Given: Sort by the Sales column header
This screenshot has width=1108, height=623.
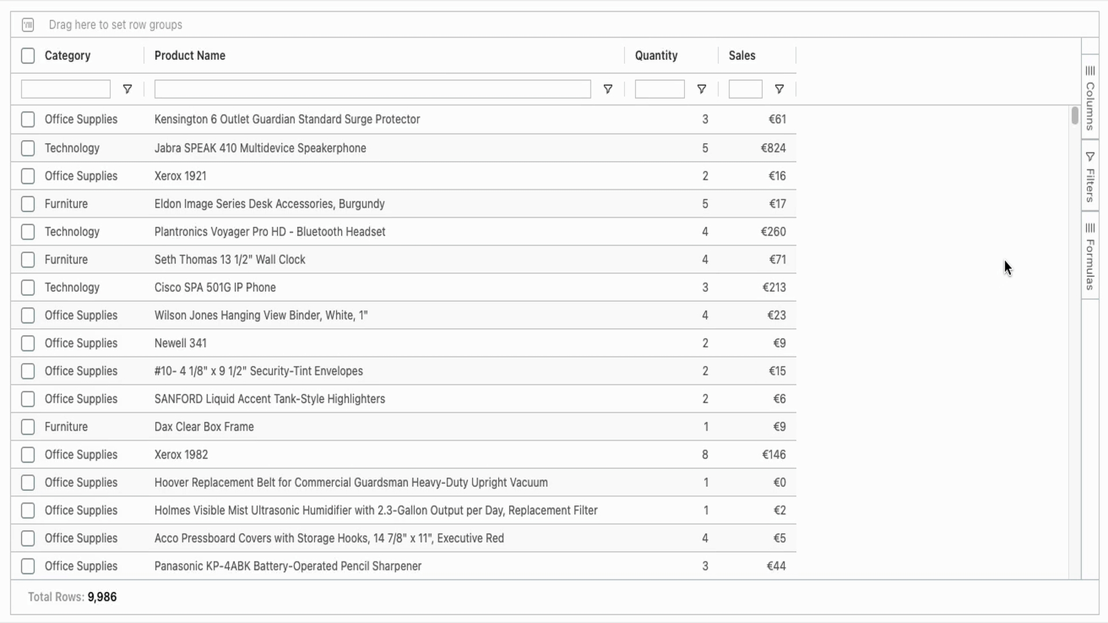Looking at the screenshot, I should coord(742,55).
